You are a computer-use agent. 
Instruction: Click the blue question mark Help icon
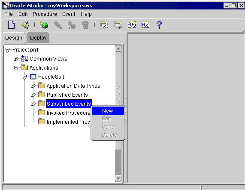pyautogui.click(x=159, y=25)
